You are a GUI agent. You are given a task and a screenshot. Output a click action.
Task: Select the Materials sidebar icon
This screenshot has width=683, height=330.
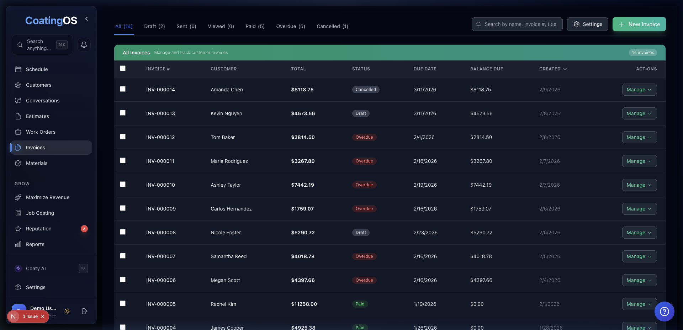[x=18, y=163]
